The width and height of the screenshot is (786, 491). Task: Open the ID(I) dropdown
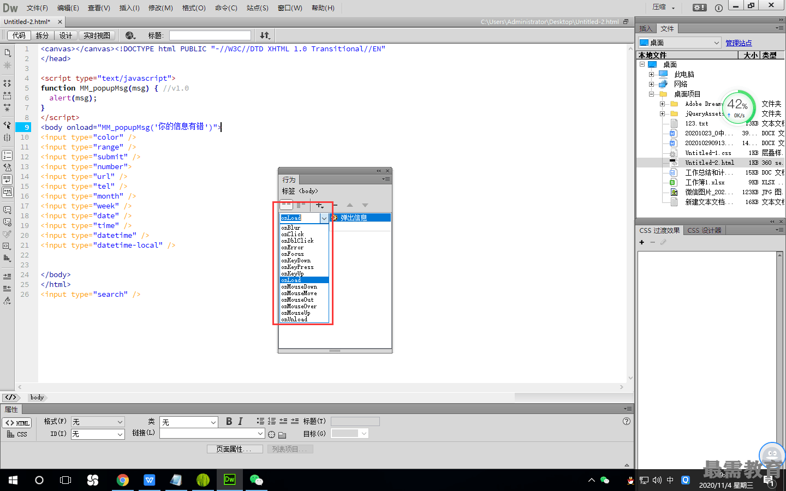(x=98, y=434)
